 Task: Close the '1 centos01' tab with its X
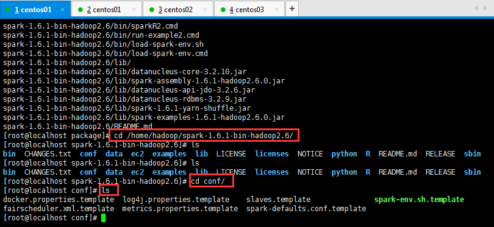tap(62, 10)
